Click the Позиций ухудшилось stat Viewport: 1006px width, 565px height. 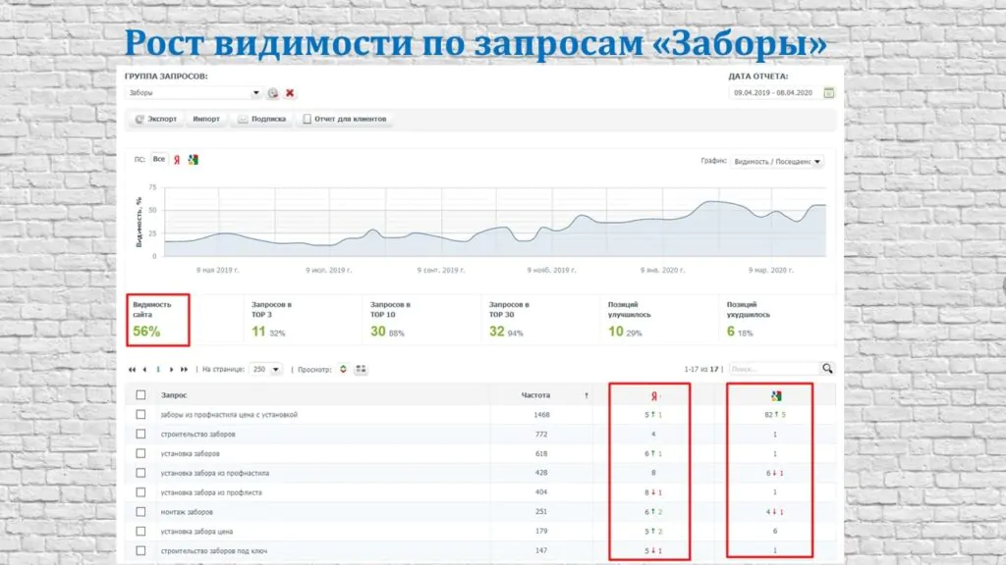(x=748, y=319)
